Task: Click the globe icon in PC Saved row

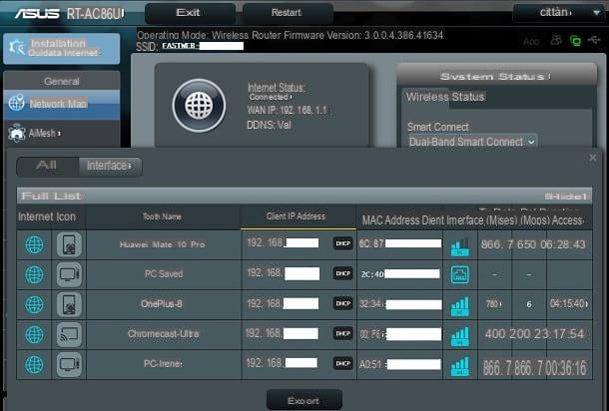Action: pos(34,274)
